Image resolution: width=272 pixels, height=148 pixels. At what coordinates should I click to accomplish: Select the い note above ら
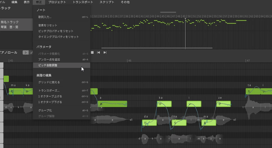(194, 104)
